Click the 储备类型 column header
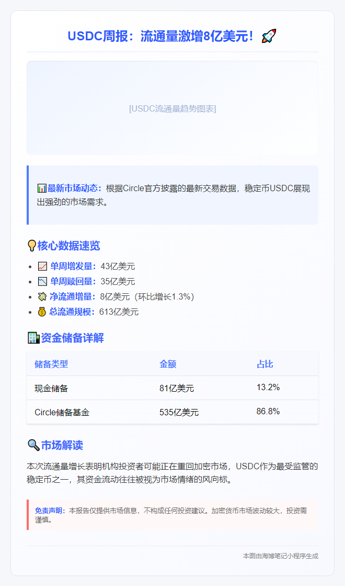Viewport: 345px width, 586px height. 51,364
